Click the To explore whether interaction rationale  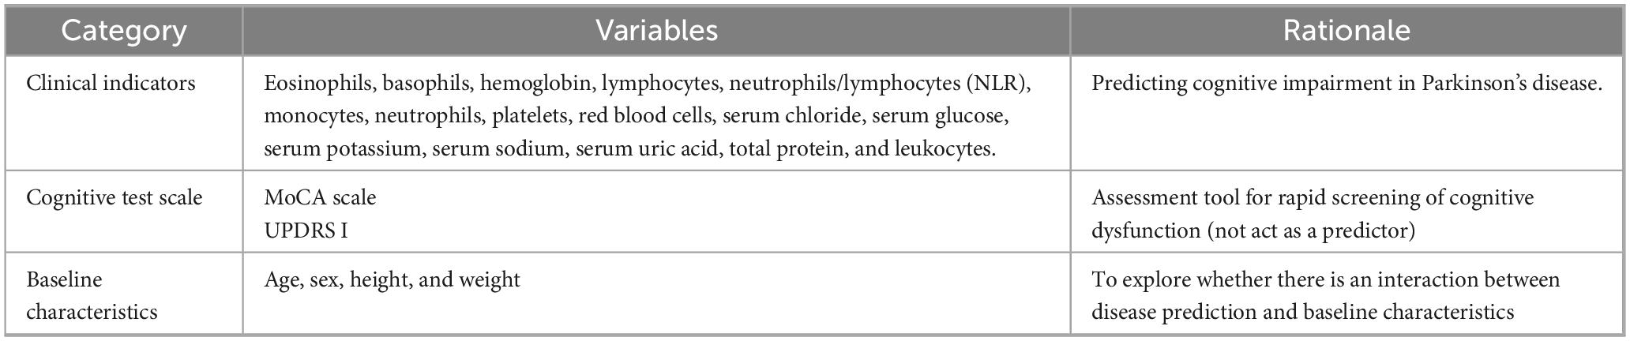pyautogui.click(x=1325, y=279)
